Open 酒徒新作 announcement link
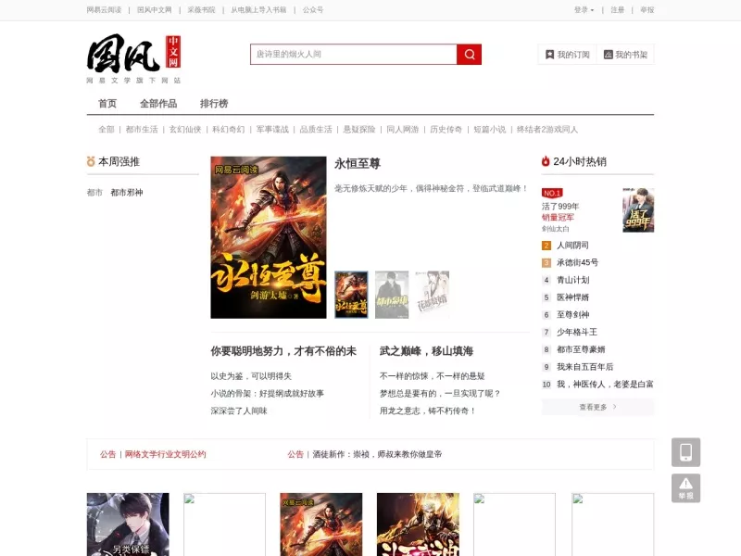The image size is (741, 556). 377,454
